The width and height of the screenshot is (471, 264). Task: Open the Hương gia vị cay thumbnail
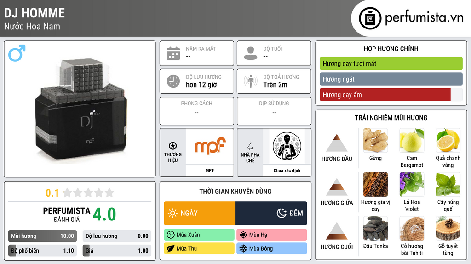pyautogui.click(x=375, y=184)
